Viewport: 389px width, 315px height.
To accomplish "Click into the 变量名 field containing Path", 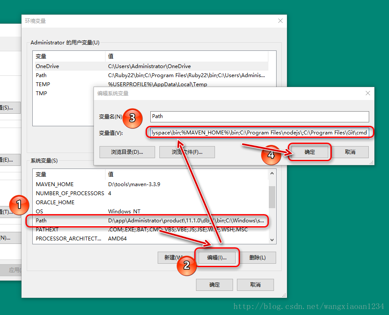I will click(259, 116).
